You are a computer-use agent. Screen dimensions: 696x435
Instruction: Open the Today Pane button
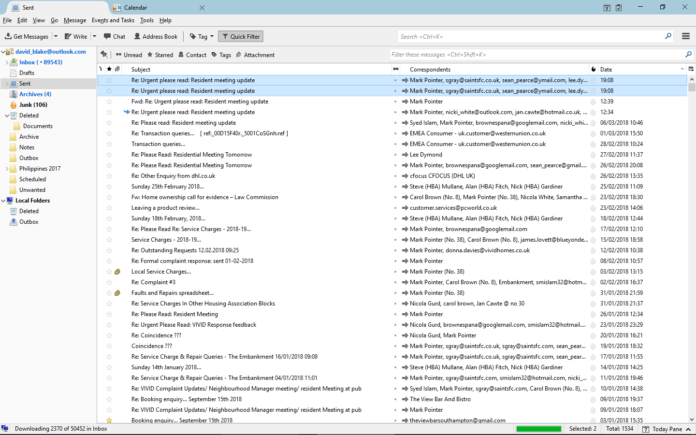click(x=667, y=429)
